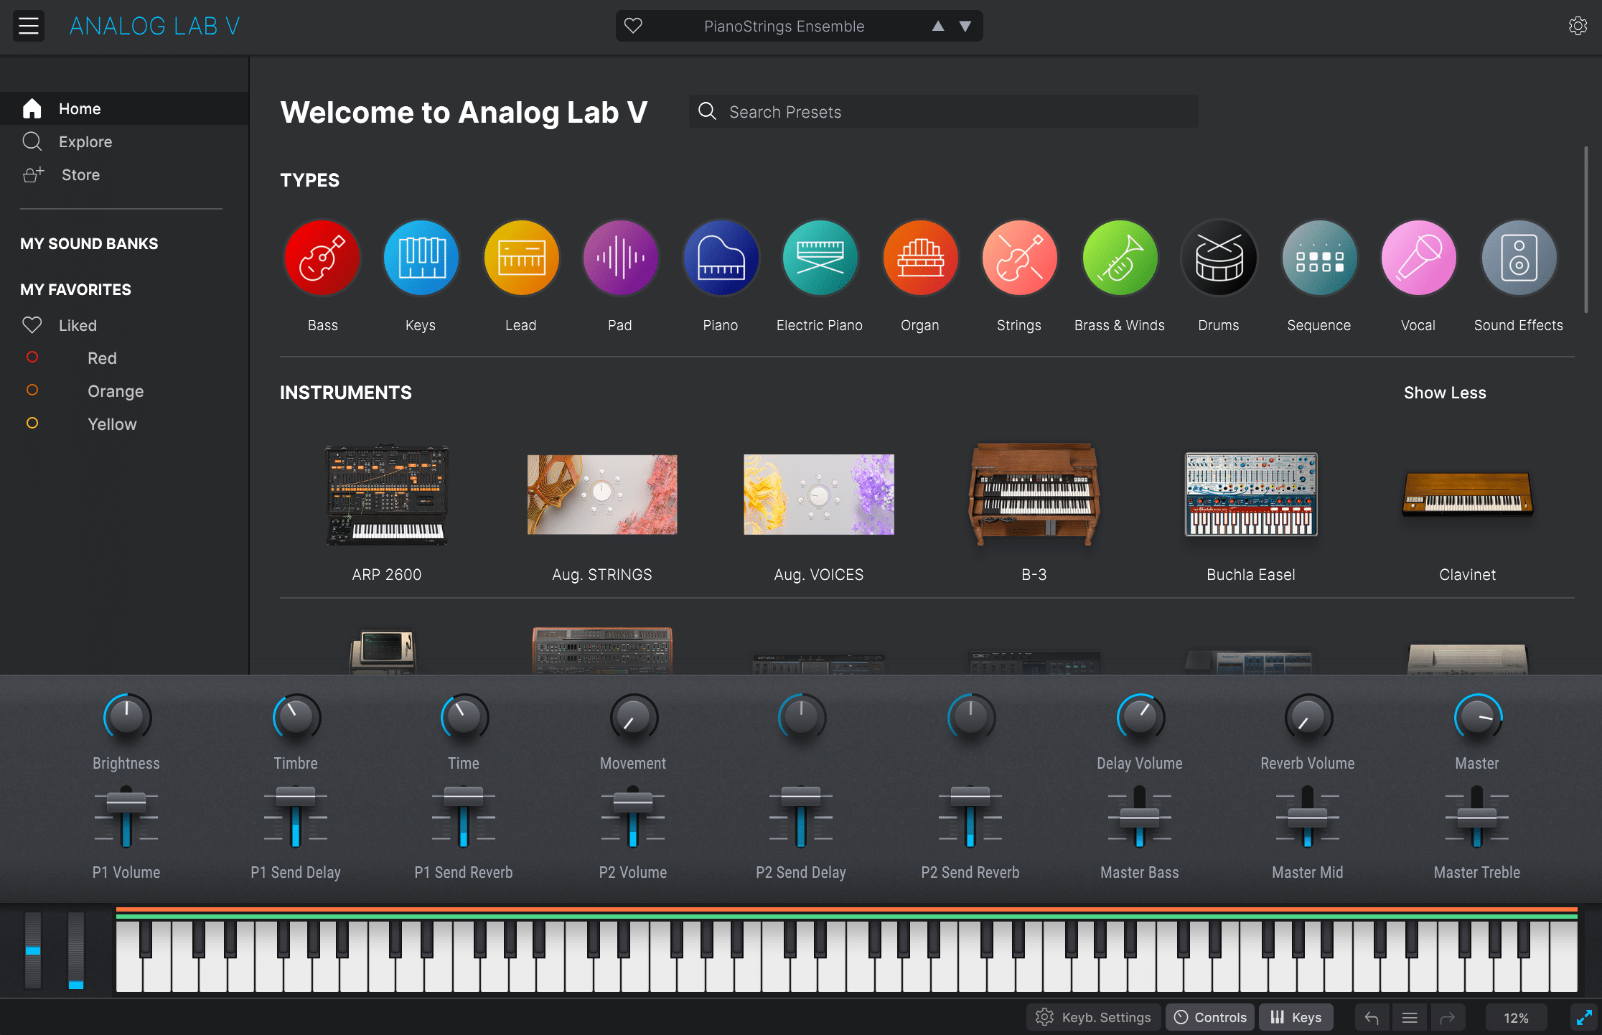Open the settings gear icon

click(1578, 26)
